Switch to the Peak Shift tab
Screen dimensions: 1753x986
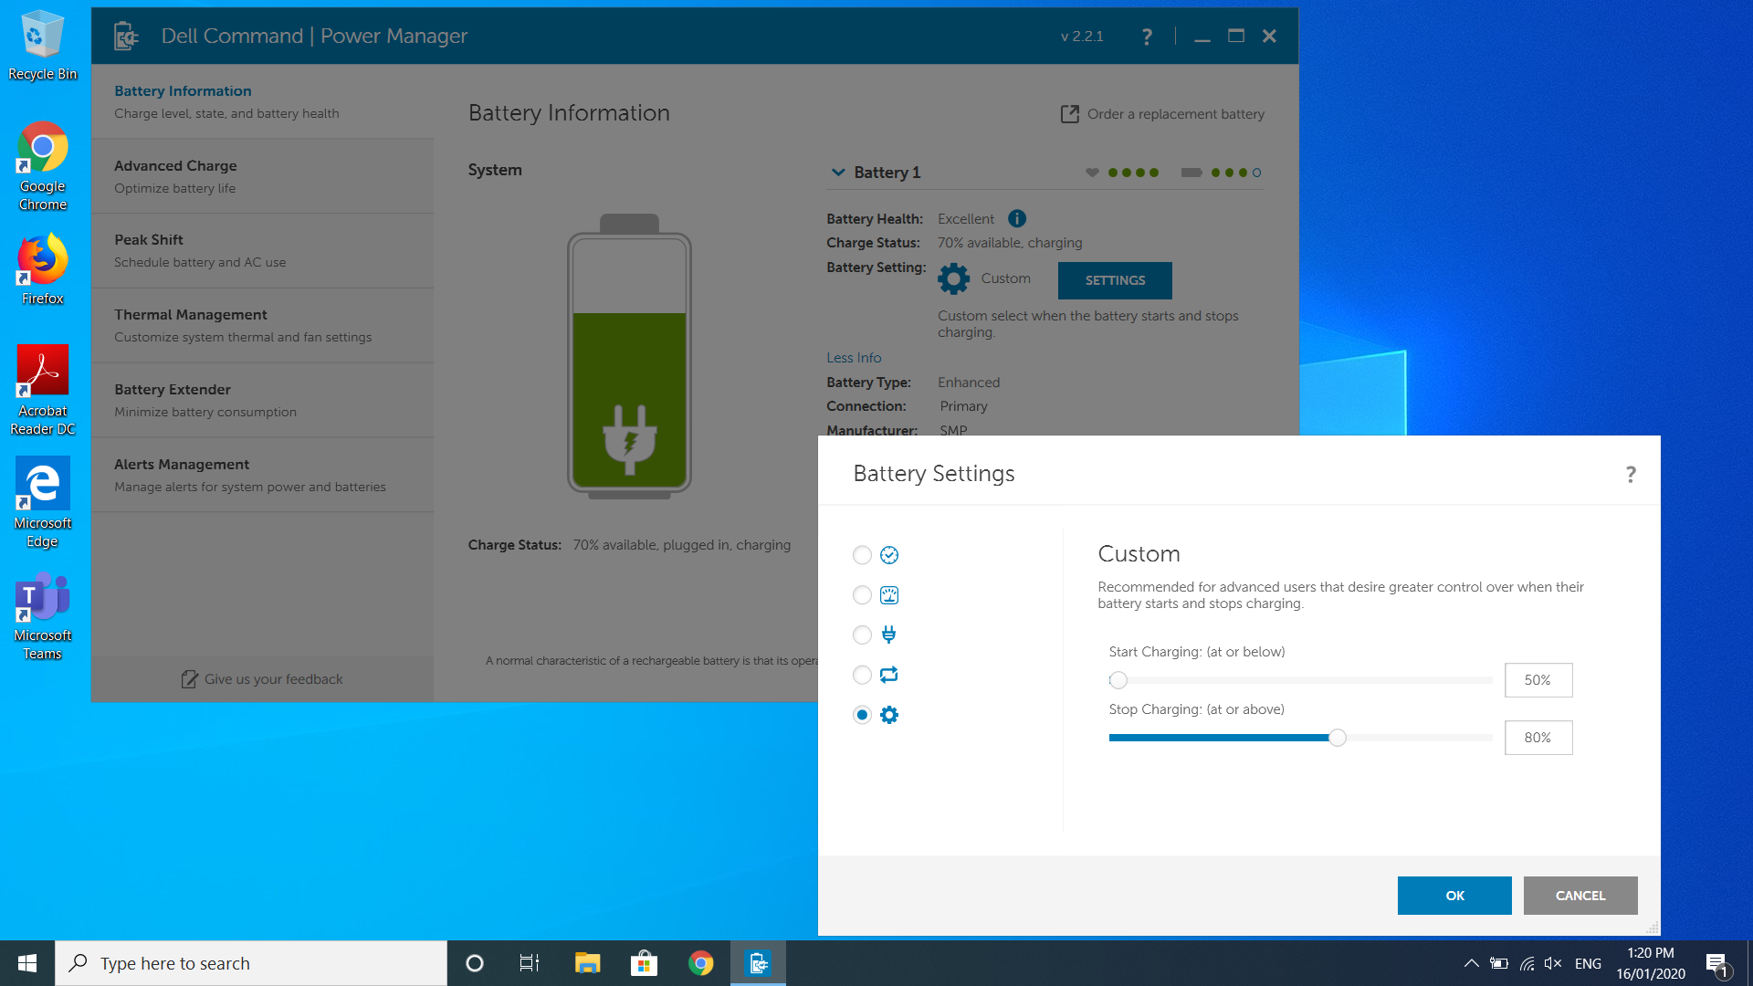tap(263, 251)
